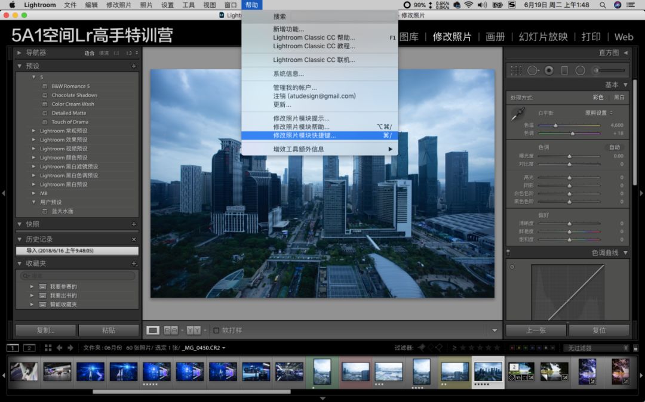Open Before/After Y|Y comparison view
The image size is (645, 402).
tap(193, 330)
